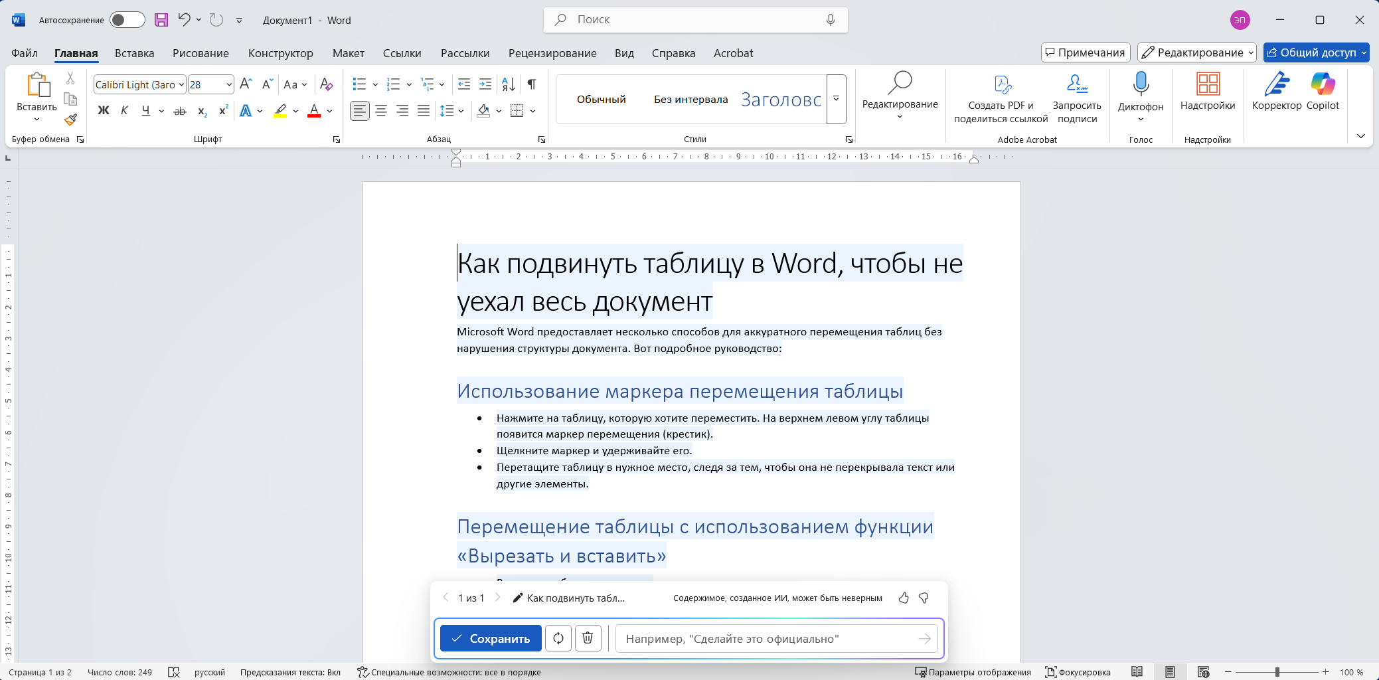Apply strikethrough formatting
Image resolution: width=1379 pixels, height=680 pixels.
[180, 111]
